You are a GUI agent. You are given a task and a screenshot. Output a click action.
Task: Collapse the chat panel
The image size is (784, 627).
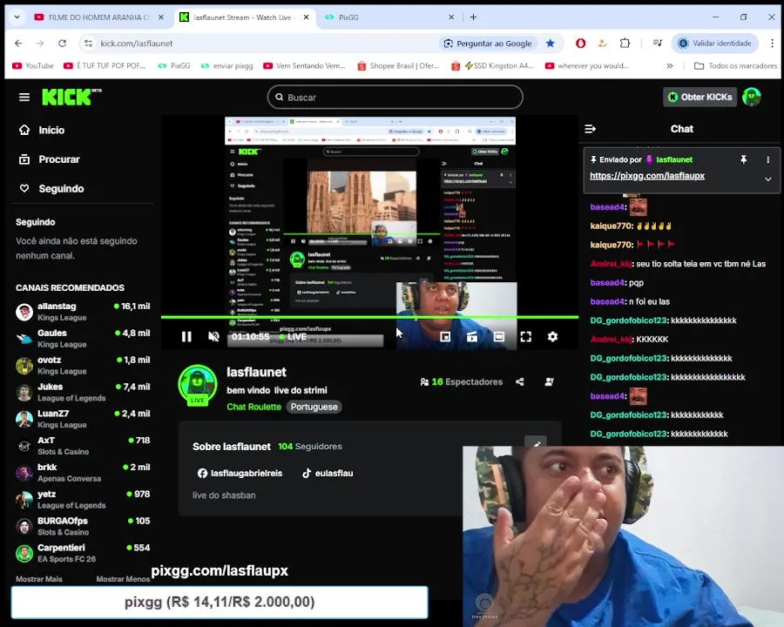(590, 129)
